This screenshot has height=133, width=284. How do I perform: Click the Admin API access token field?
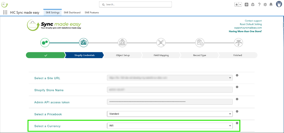[x=170, y=102]
